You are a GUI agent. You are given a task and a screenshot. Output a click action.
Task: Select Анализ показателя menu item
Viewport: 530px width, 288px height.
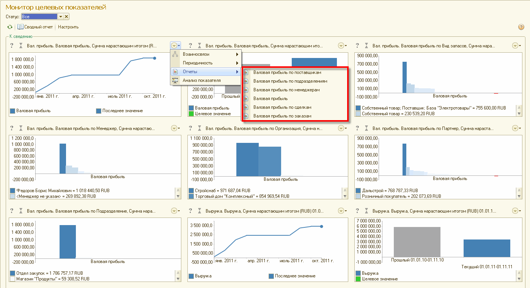coord(201,80)
